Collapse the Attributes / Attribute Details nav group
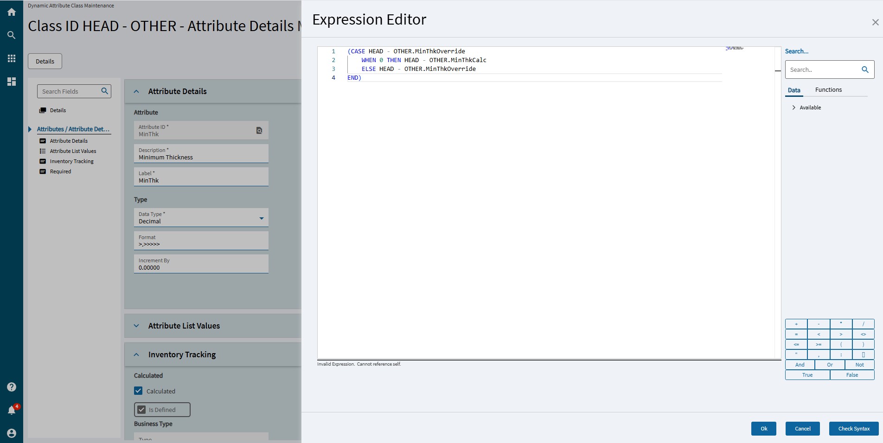 [30, 129]
